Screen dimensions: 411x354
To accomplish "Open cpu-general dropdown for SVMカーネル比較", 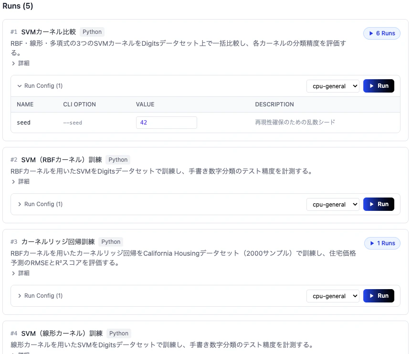I will click(333, 86).
